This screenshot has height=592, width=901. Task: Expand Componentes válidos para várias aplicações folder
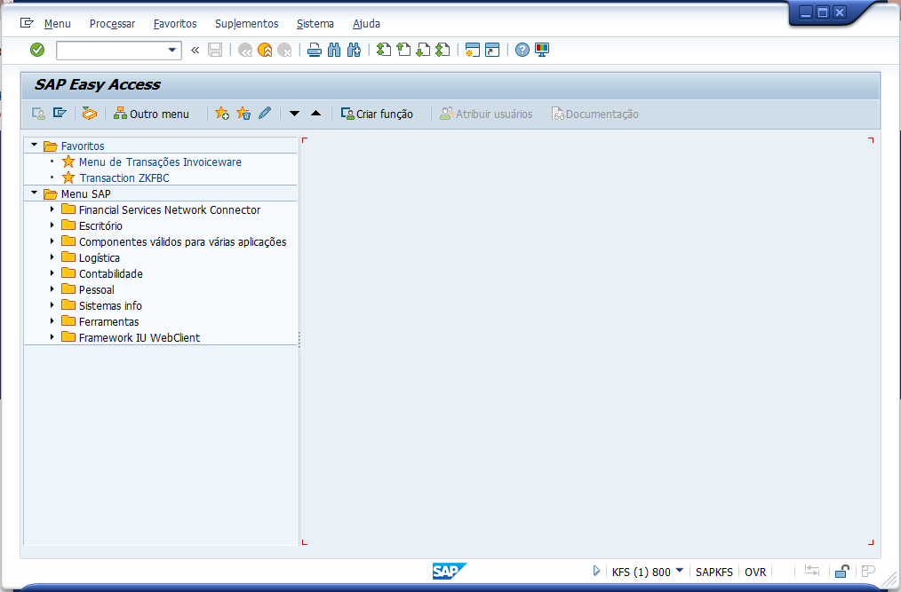[52, 241]
